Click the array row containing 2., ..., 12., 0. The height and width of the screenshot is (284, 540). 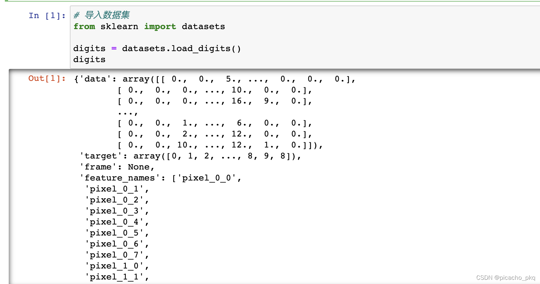pyautogui.click(x=215, y=134)
